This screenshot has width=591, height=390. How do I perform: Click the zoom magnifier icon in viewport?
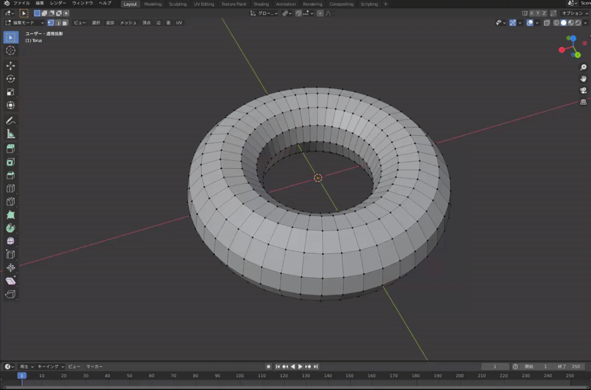583,67
